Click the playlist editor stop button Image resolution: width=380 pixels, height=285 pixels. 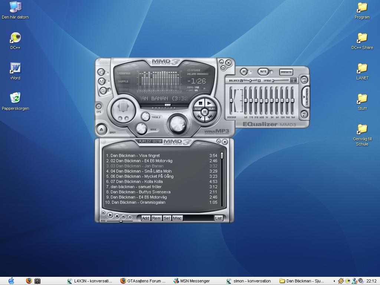(x=117, y=216)
